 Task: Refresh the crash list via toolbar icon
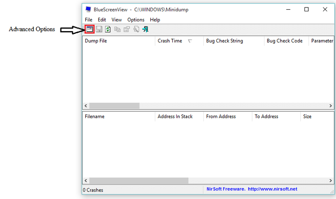coord(108,29)
